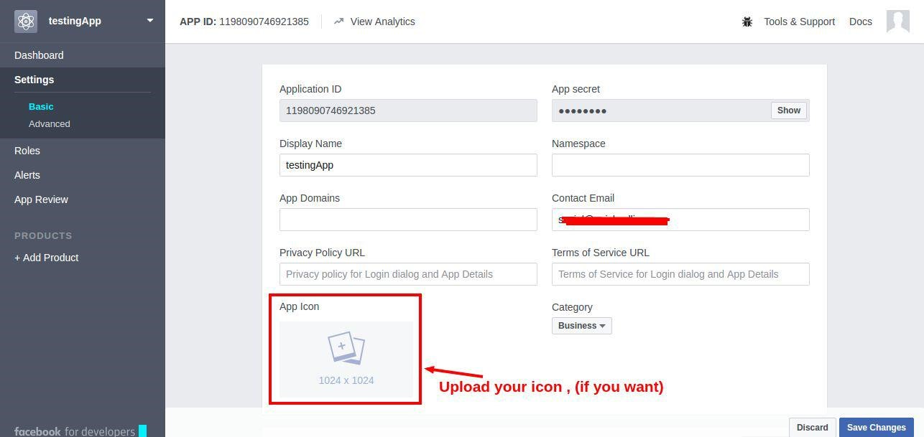924x437 pixels.
Task: Open the Docs link
Action: (860, 22)
